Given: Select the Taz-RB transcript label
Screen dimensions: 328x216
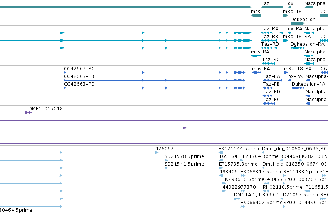Looking at the screenshot, I should point(269,36).
